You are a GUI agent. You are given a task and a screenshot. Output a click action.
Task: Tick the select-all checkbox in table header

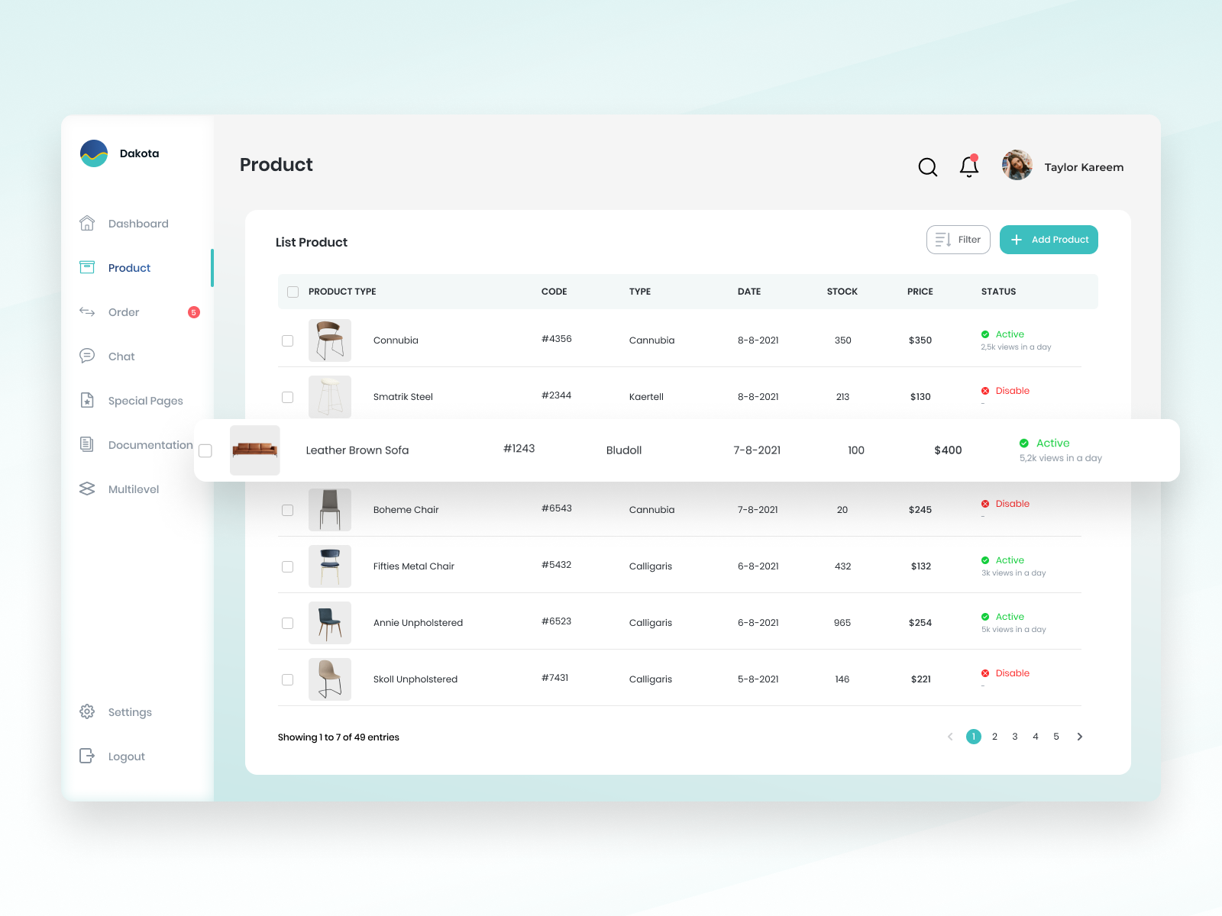pos(293,292)
